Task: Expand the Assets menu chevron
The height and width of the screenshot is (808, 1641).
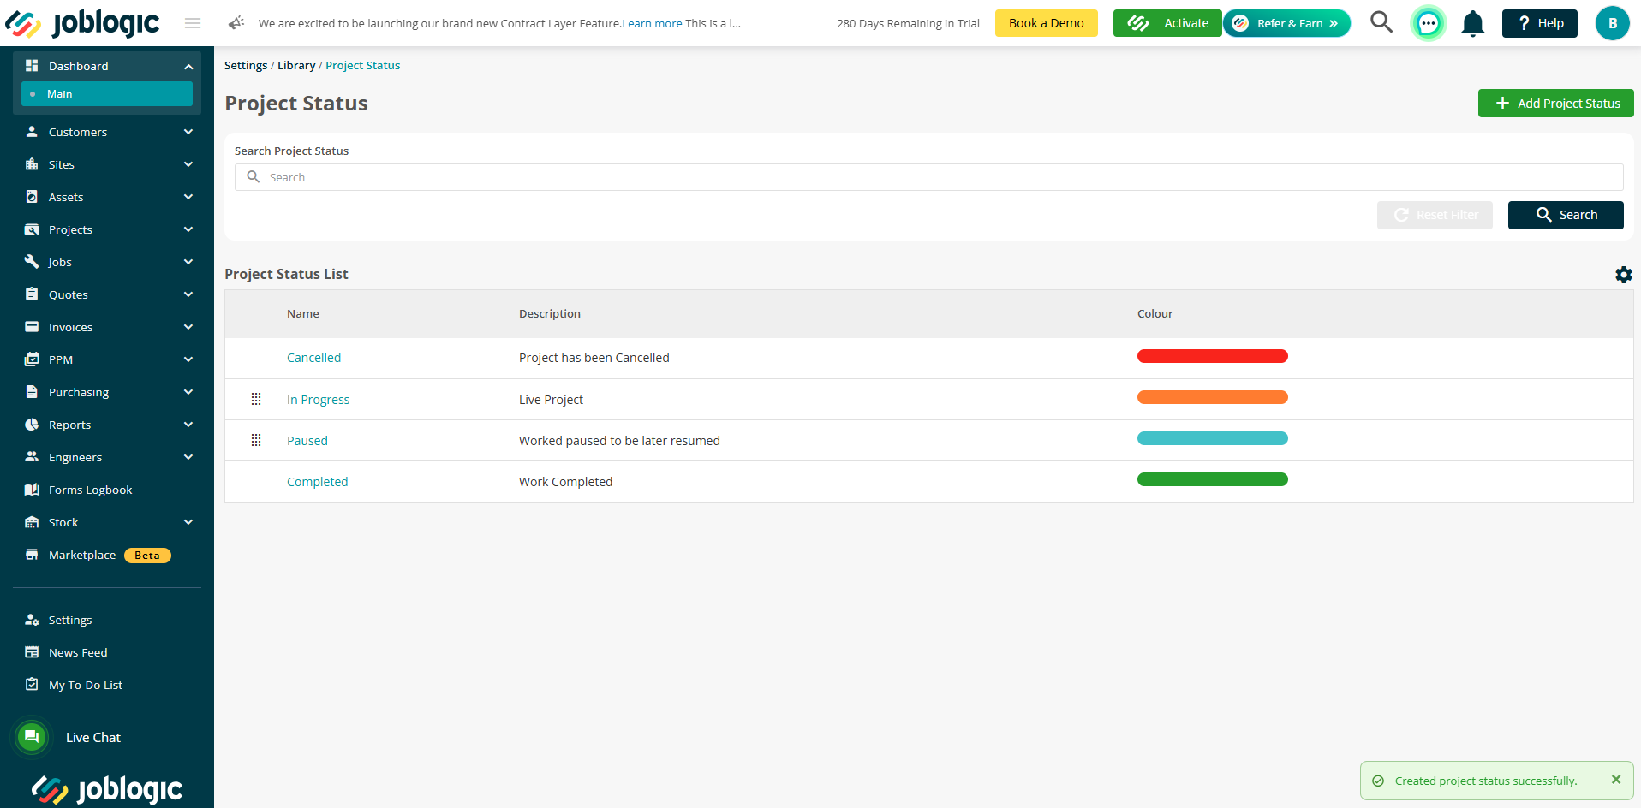Action: pyautogui.click(x=188, y=197)
